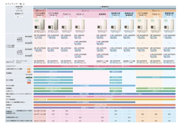Click the HE-NU37KQS model name
Image resolution: width=179 pixels, height=123 pixels.
pyautogui.click(x=142, y=48)
